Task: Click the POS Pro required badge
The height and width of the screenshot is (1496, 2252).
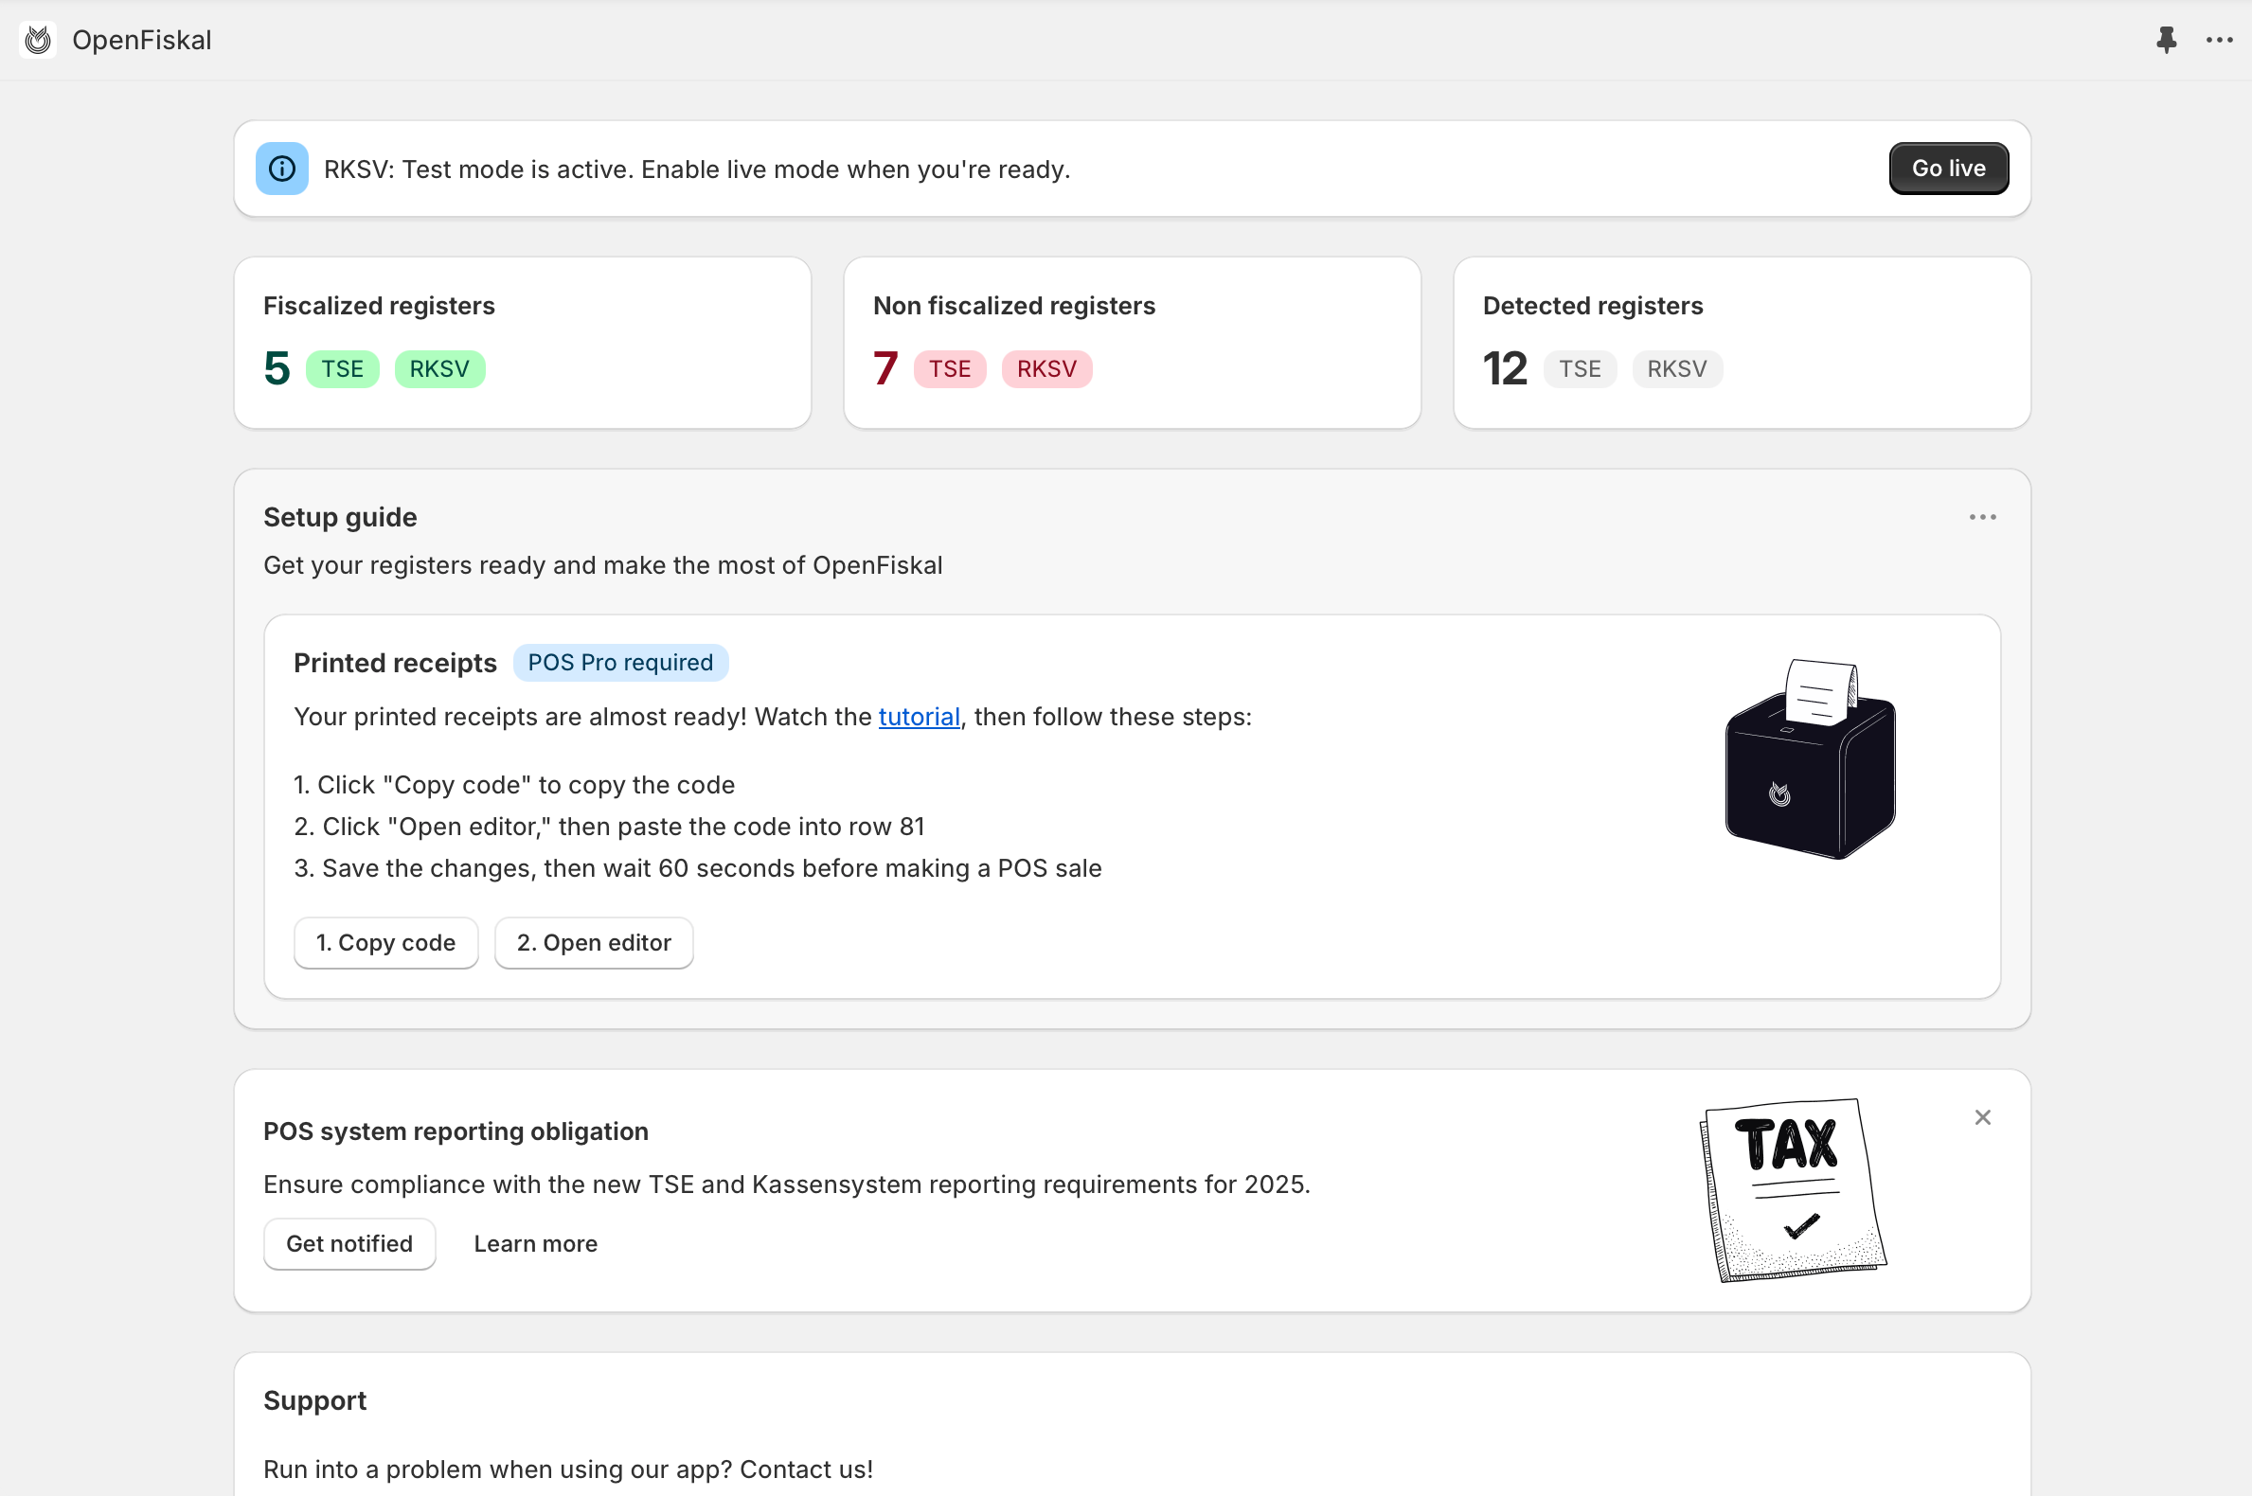Action: point(620,662)
